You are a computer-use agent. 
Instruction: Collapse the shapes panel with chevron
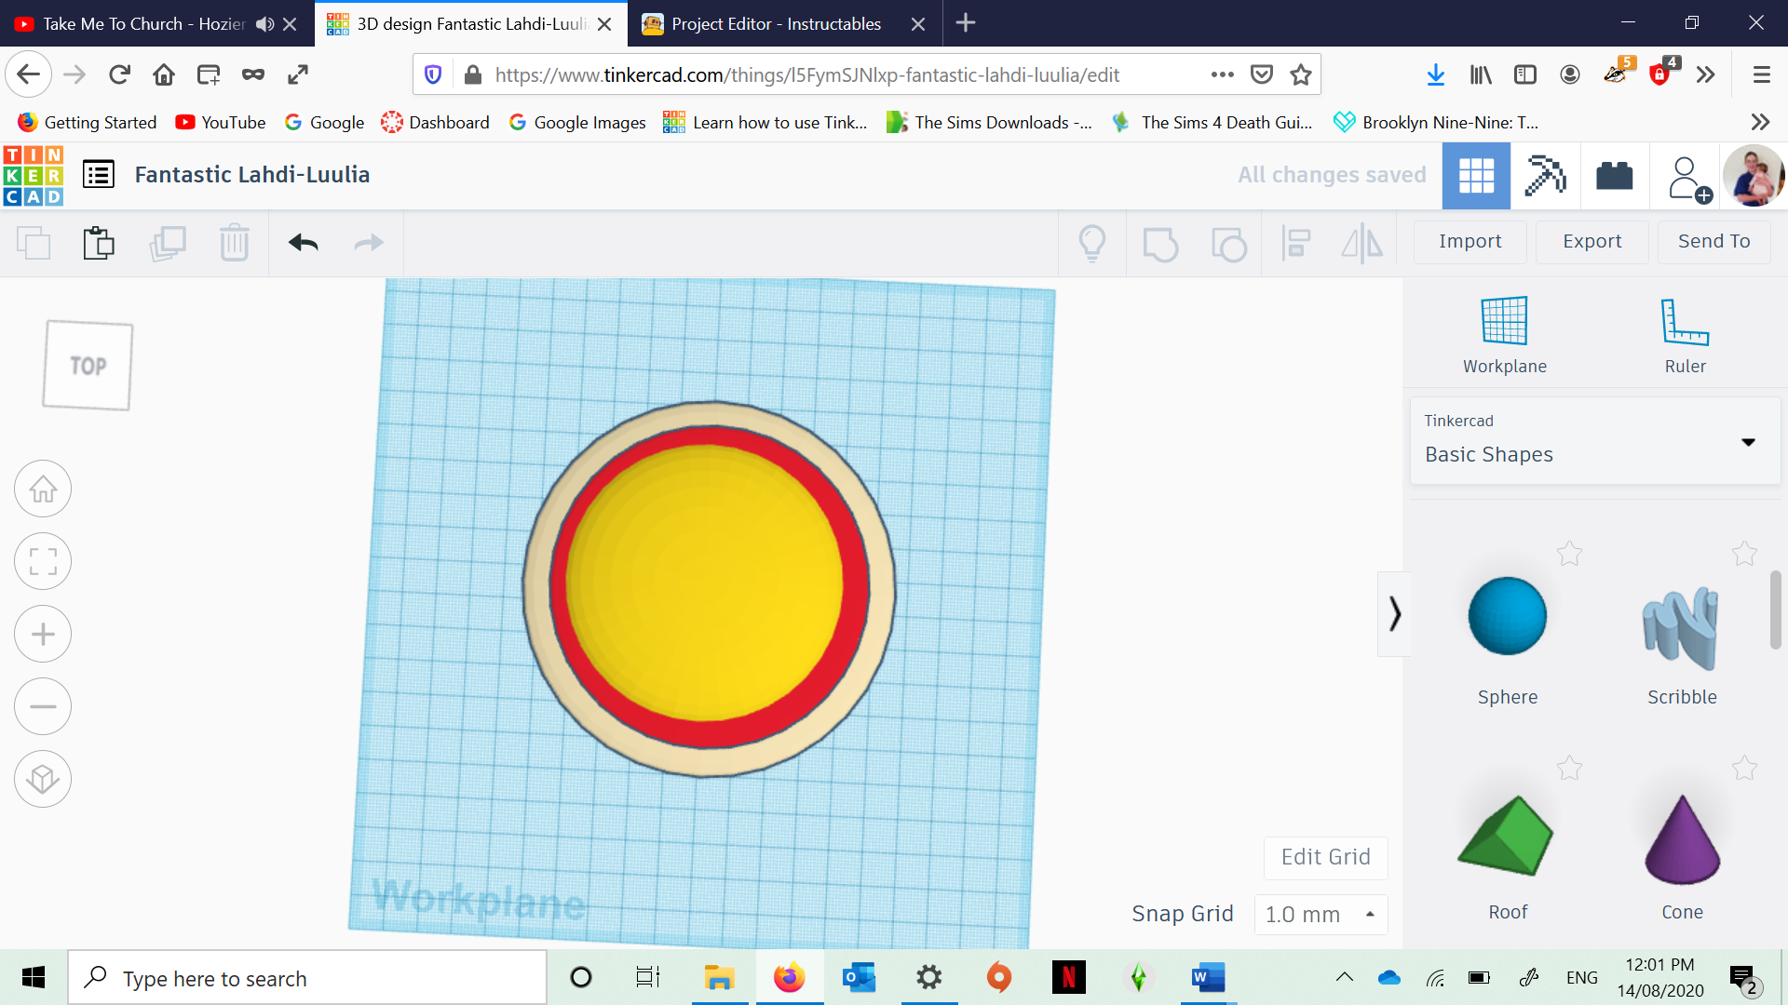1394,614
